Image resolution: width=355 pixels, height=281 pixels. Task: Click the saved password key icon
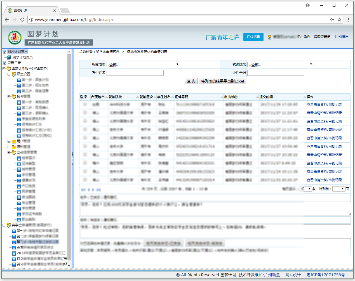click(332, 20)
